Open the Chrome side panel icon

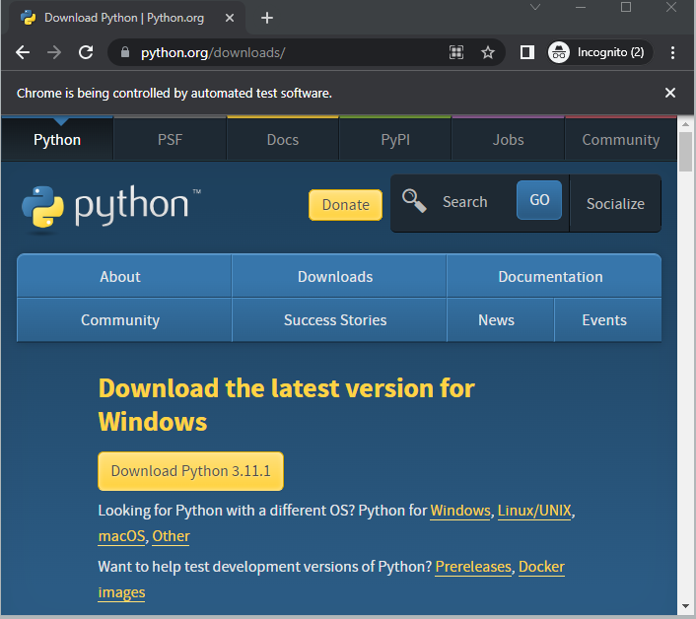click(x=526, y=52)
